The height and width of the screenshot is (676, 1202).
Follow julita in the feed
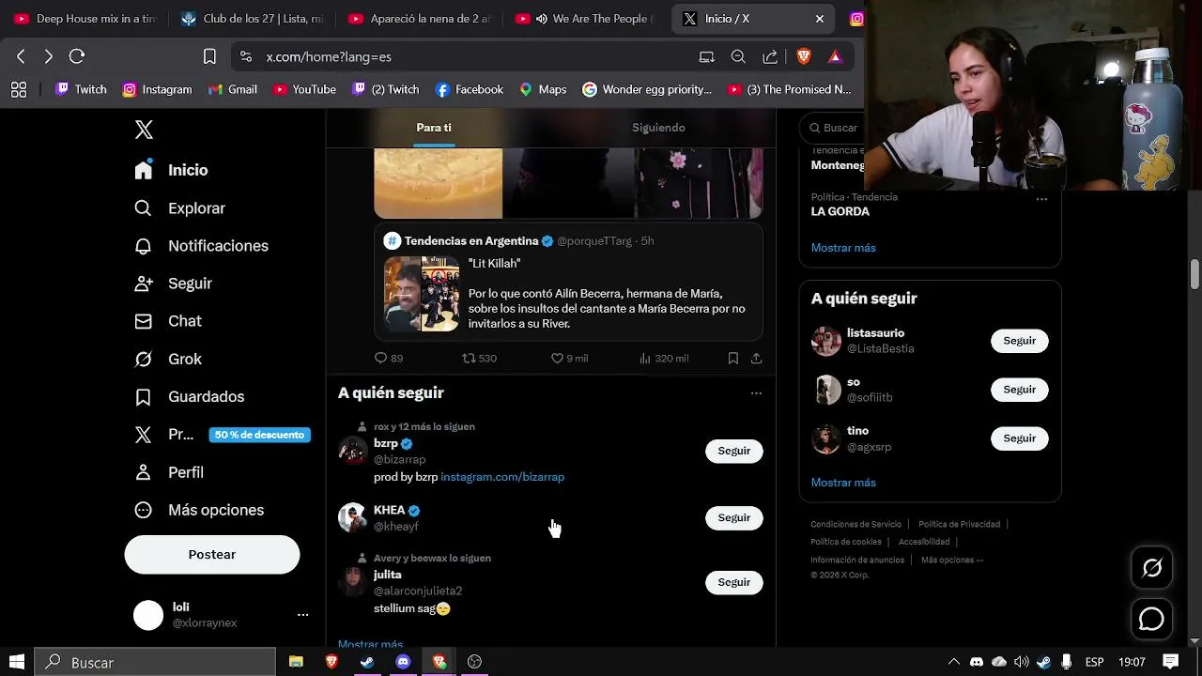point(734,582)
